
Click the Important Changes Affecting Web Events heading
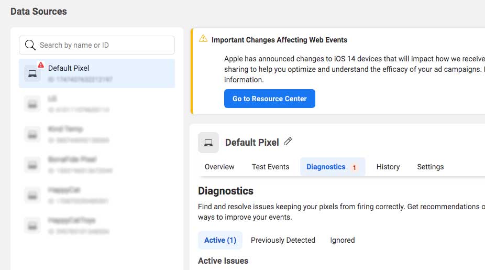[x=279, y=40]
